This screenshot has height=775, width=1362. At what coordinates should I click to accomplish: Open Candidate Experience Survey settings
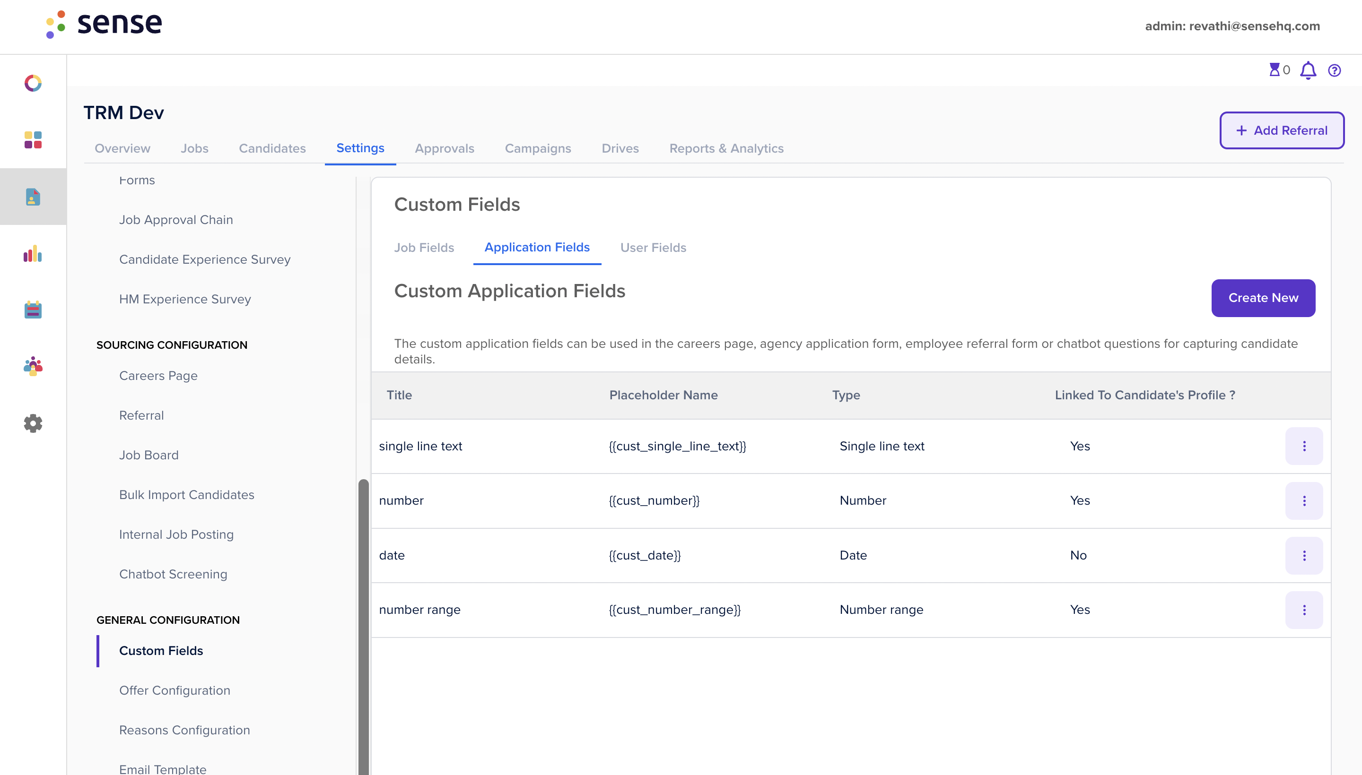(x=205, y=260)
